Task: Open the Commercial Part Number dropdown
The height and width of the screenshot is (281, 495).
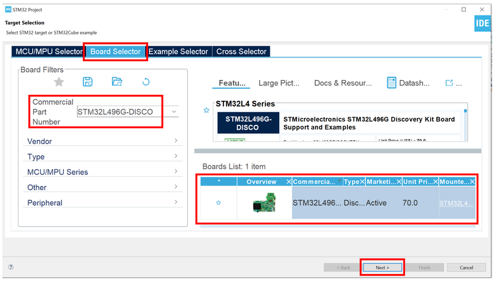Action: tap(174, 112)
